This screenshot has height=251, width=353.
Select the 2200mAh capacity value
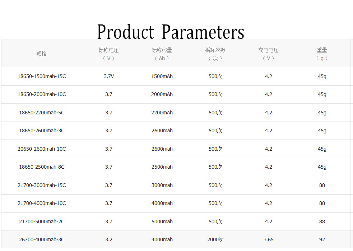(x=162, y=113)
